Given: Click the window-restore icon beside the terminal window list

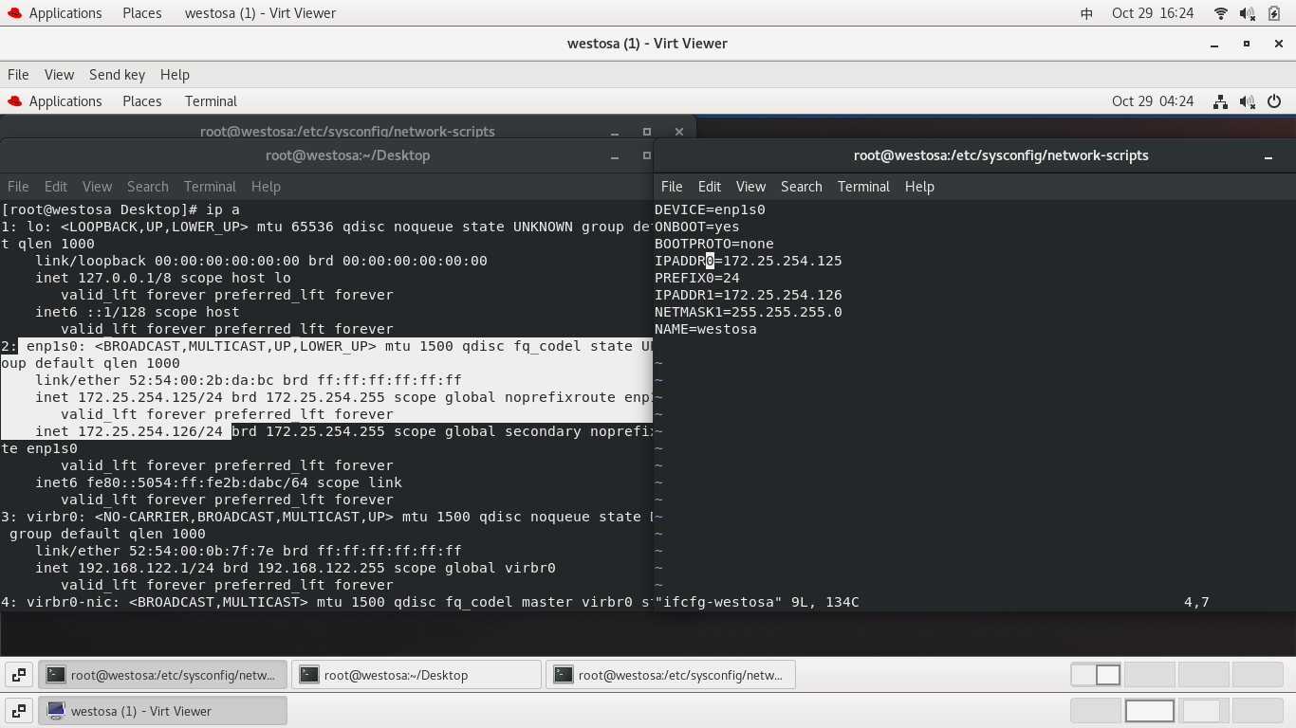Looking at the screenshot, I should pyautogui.click(x=18, y=674).
